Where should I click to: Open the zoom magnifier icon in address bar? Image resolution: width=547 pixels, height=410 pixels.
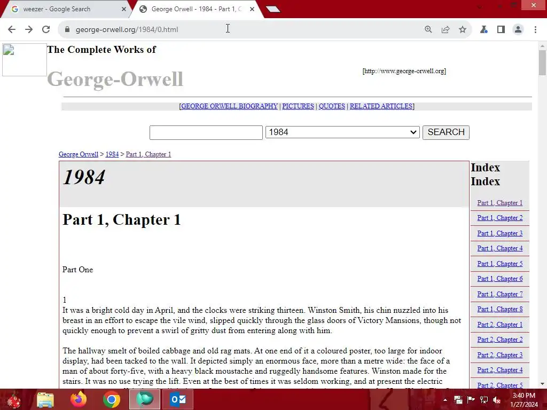tap(428, 30)
